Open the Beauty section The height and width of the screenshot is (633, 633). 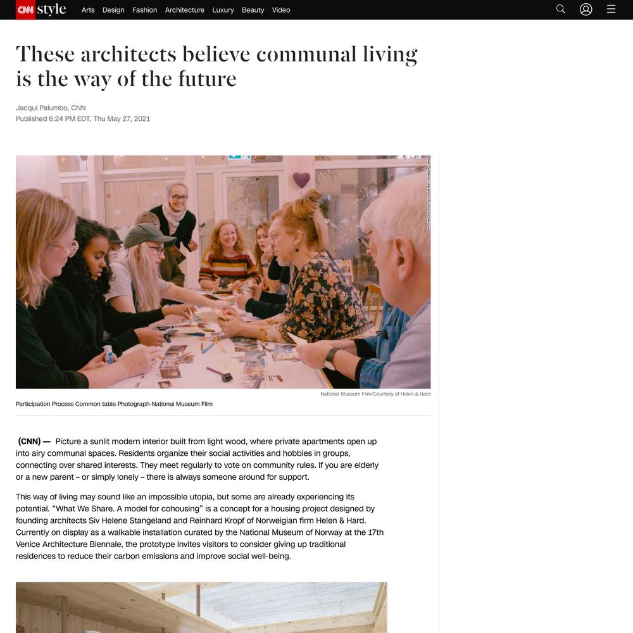253,10
